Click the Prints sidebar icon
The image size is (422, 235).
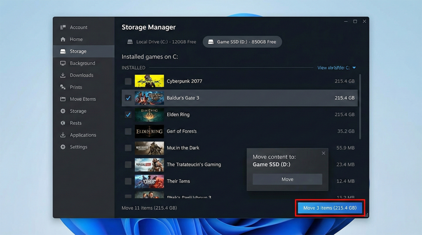[63, 87]
